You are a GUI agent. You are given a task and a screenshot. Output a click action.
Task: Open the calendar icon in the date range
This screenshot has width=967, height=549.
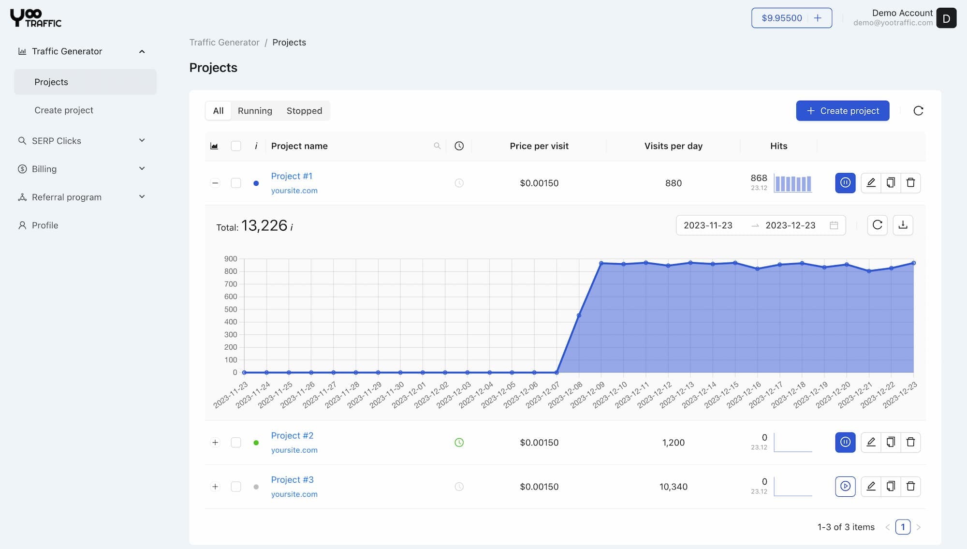point(835,225)
